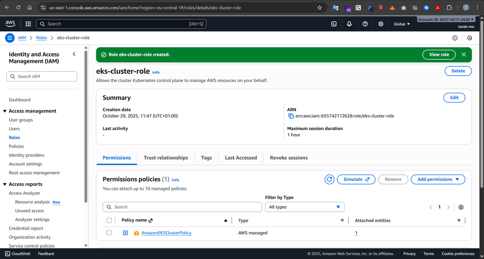Open the browser home page

tap(29, 7)
